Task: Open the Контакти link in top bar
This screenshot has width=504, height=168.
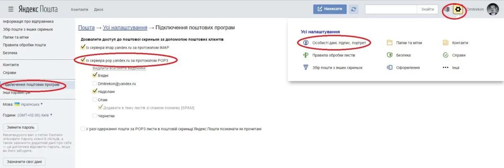Action: (79, 9)
